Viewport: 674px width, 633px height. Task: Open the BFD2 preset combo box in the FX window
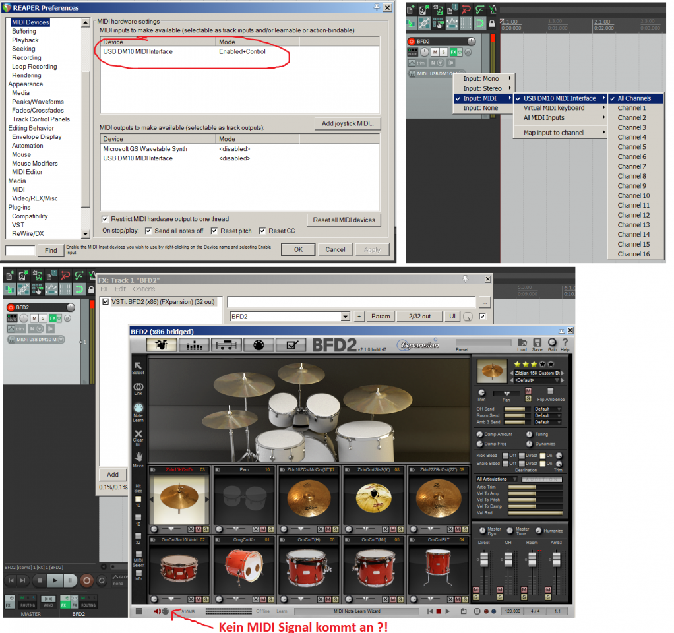point(290,316)
